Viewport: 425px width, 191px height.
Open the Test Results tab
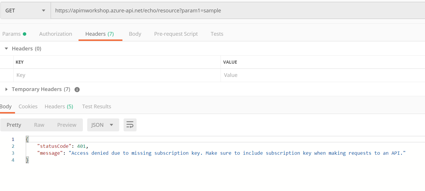click(x=96, y=107)
